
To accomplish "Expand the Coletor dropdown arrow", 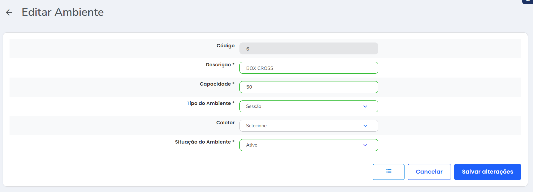I will pyautogui.click(x=365, y=126).
